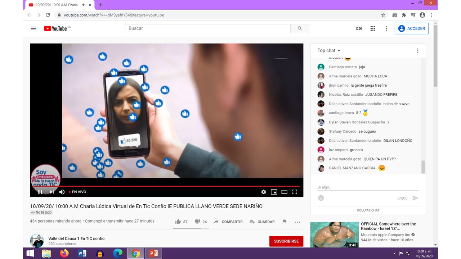Switch to PowerPoint in taskbar
This screenshot has width=461, height=259.
pyautogui.click(x=153, y=253)
